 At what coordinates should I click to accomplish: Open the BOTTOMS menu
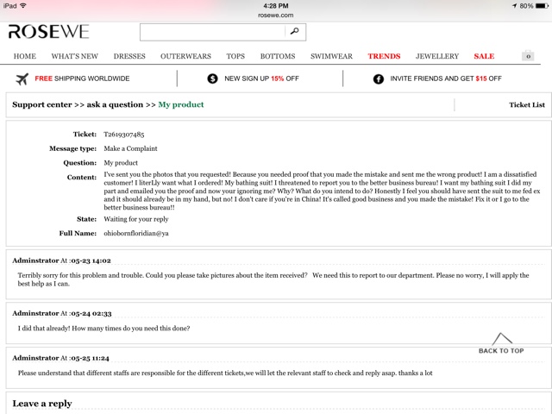point(278,56)
